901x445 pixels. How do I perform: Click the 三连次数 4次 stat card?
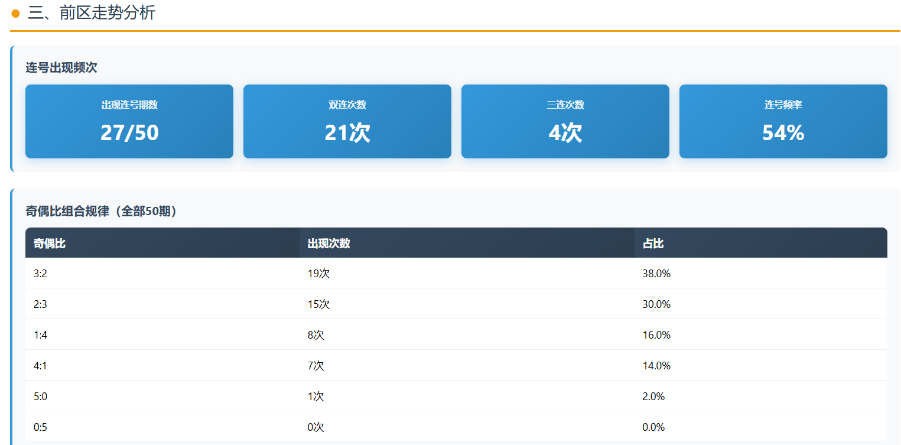[x=565, y=121]
